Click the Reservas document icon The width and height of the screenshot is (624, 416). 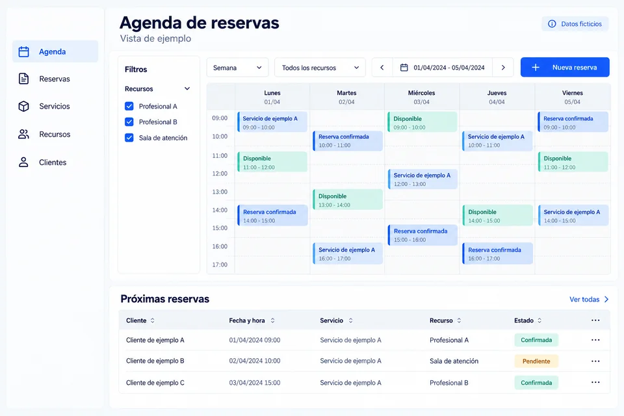(x=24, y=79)
